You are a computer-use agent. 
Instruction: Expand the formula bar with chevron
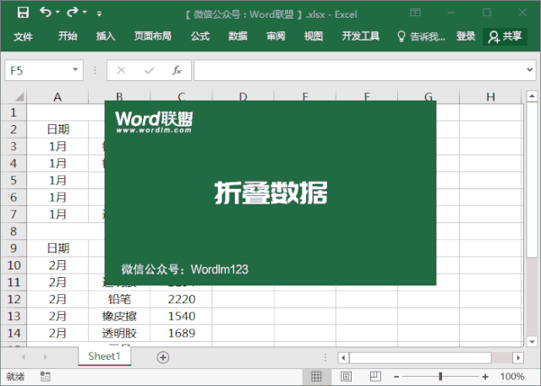click(x=528, y=70)
